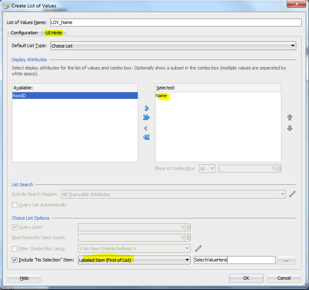Click the Cancel button

284,278
